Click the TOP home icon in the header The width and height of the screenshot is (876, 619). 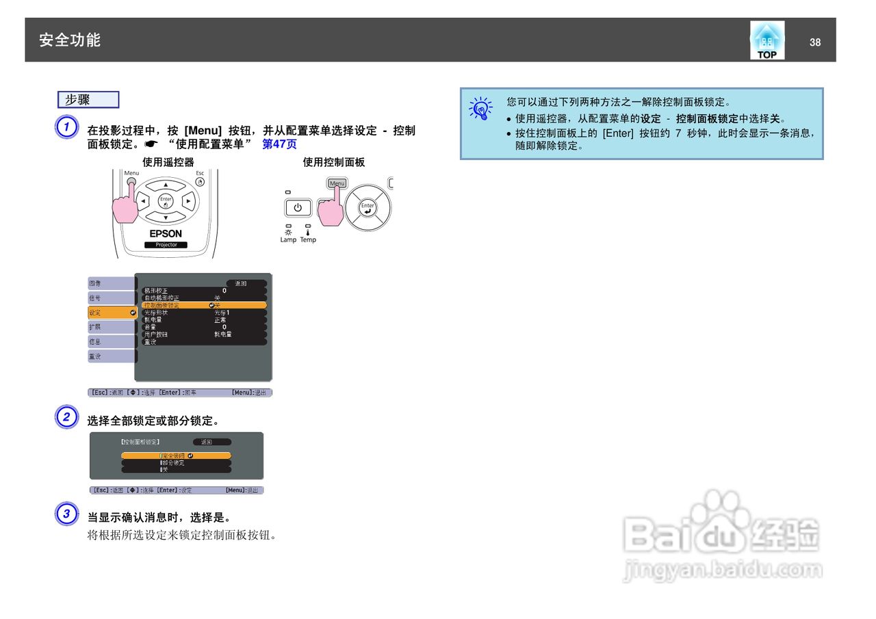(766, 39)
